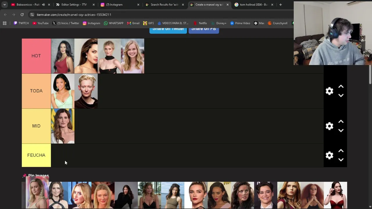
Task: Open the Max bookmark
Action: (259, 23)
